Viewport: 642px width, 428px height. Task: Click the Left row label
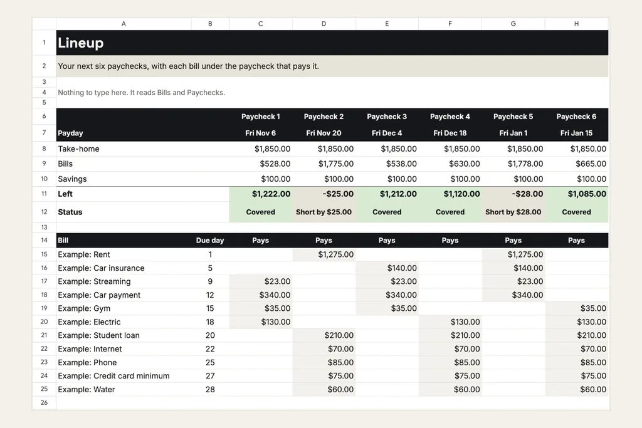[x=65, y=194]
